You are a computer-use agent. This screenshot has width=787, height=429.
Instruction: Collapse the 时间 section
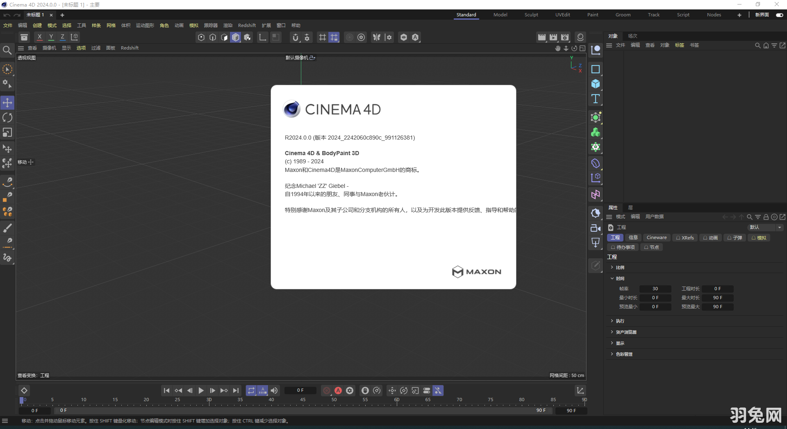click(x=619, y=278)
